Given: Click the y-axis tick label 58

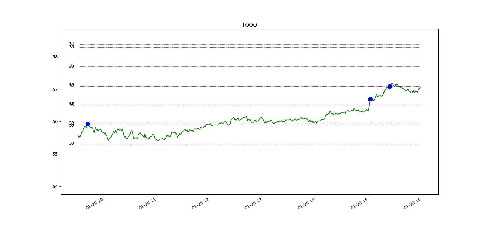Looking at the screenshot, I should coord(55,57).
